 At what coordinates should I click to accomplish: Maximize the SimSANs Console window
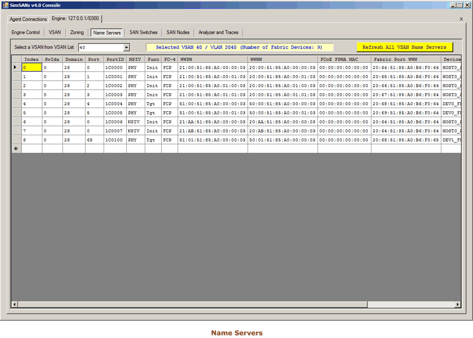(x=460, y=5)
